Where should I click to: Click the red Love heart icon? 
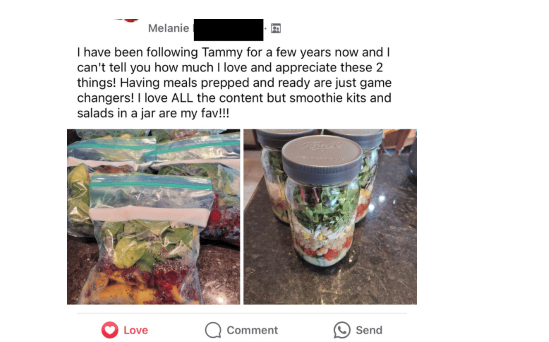[x=110, y=330]
